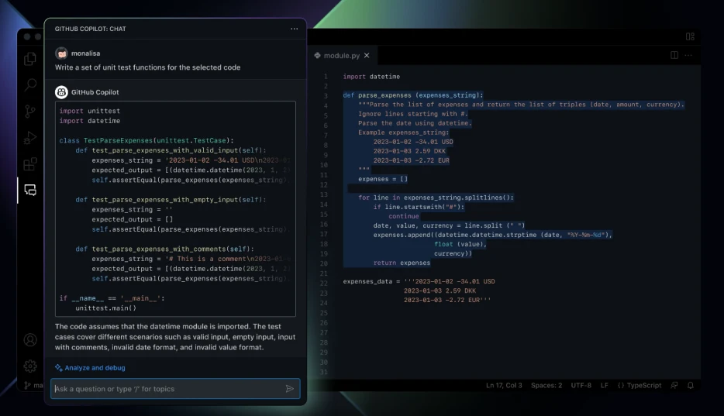The width and height of the screenshot is (724, 416).
Task: Click line number 31 in editor gutter
Action: 324,372
